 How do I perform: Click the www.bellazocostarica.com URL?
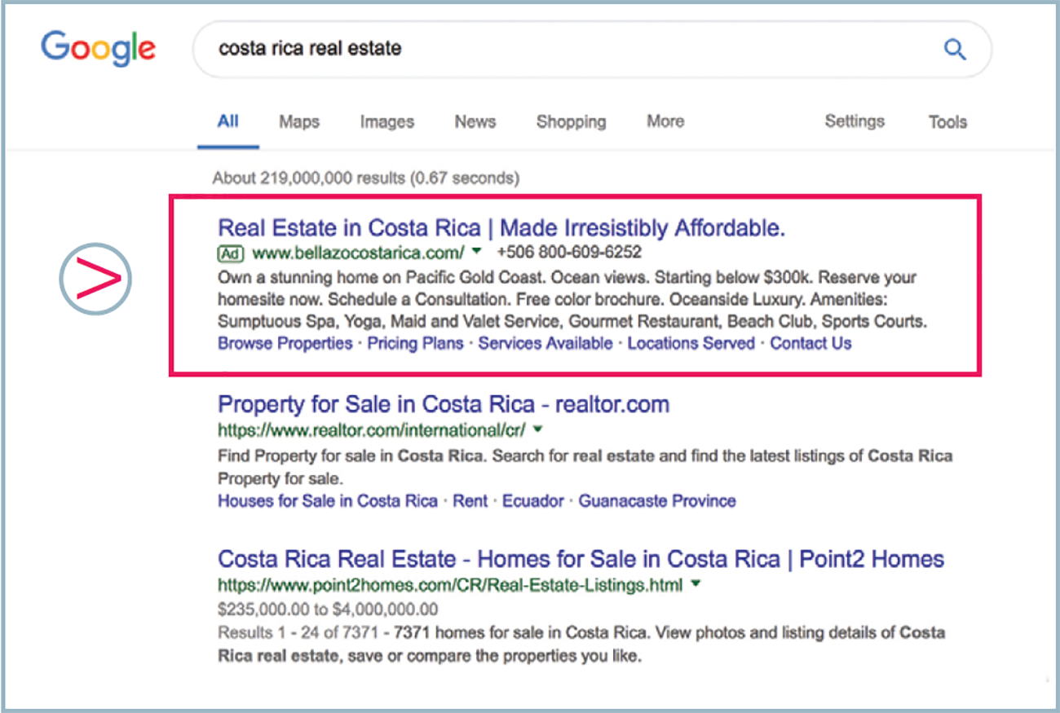click(x=359, y=253)
